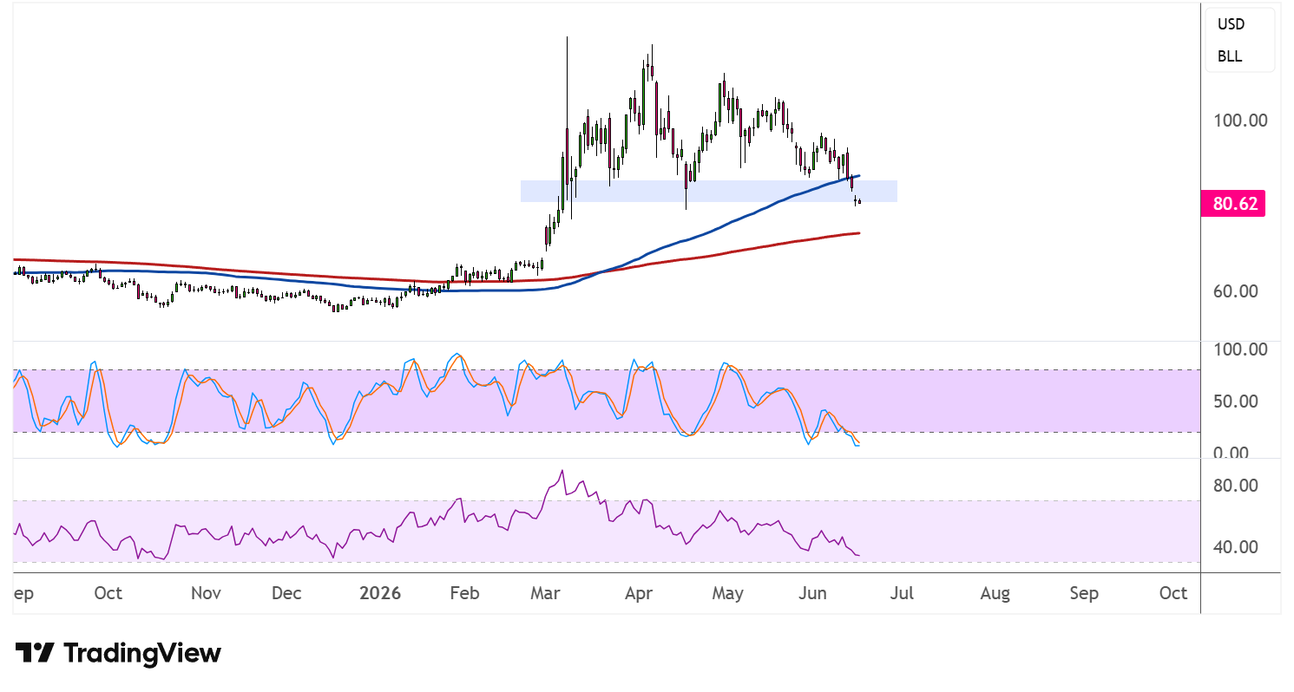The image size is (1294, 692).
Task: Click the latest candlestick below support zone
Action: (x=858, y=202)
